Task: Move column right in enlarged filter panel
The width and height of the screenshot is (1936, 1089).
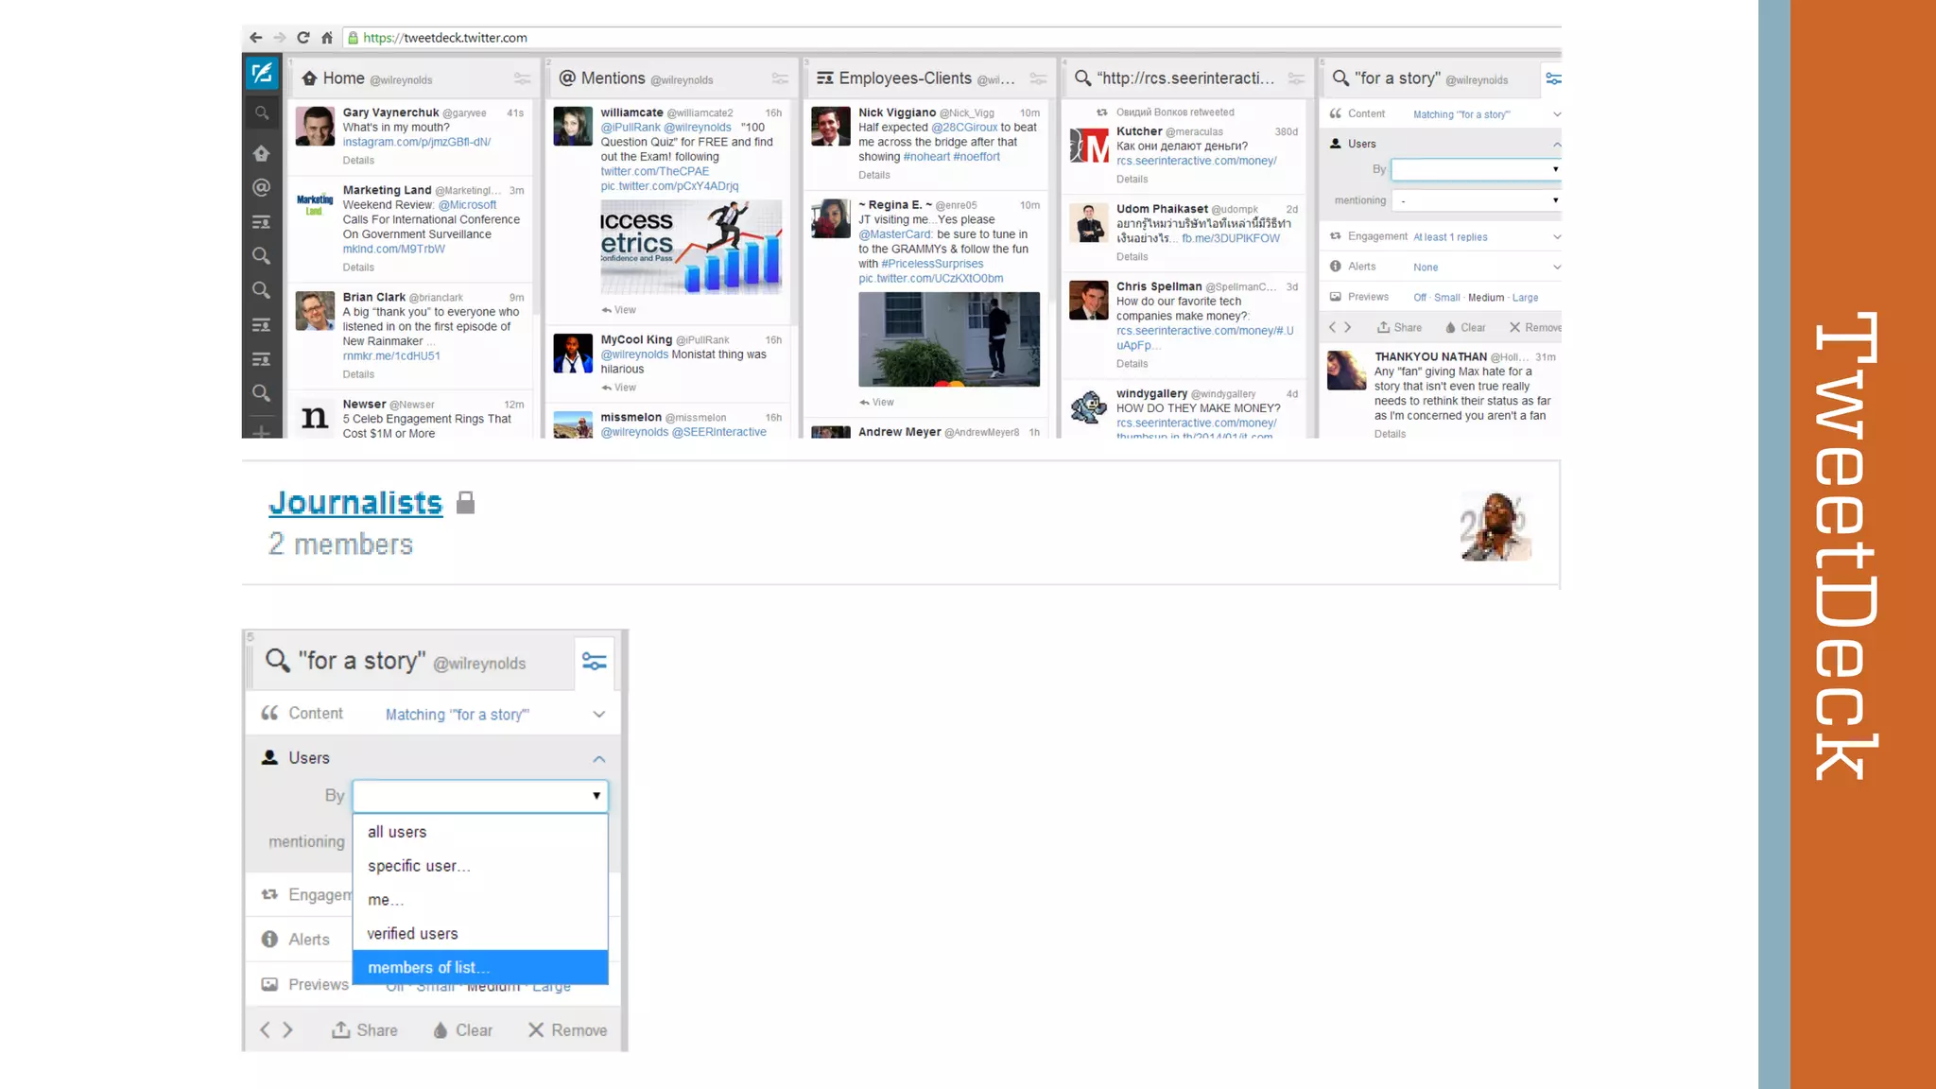Action: [x=288, y=1030]
